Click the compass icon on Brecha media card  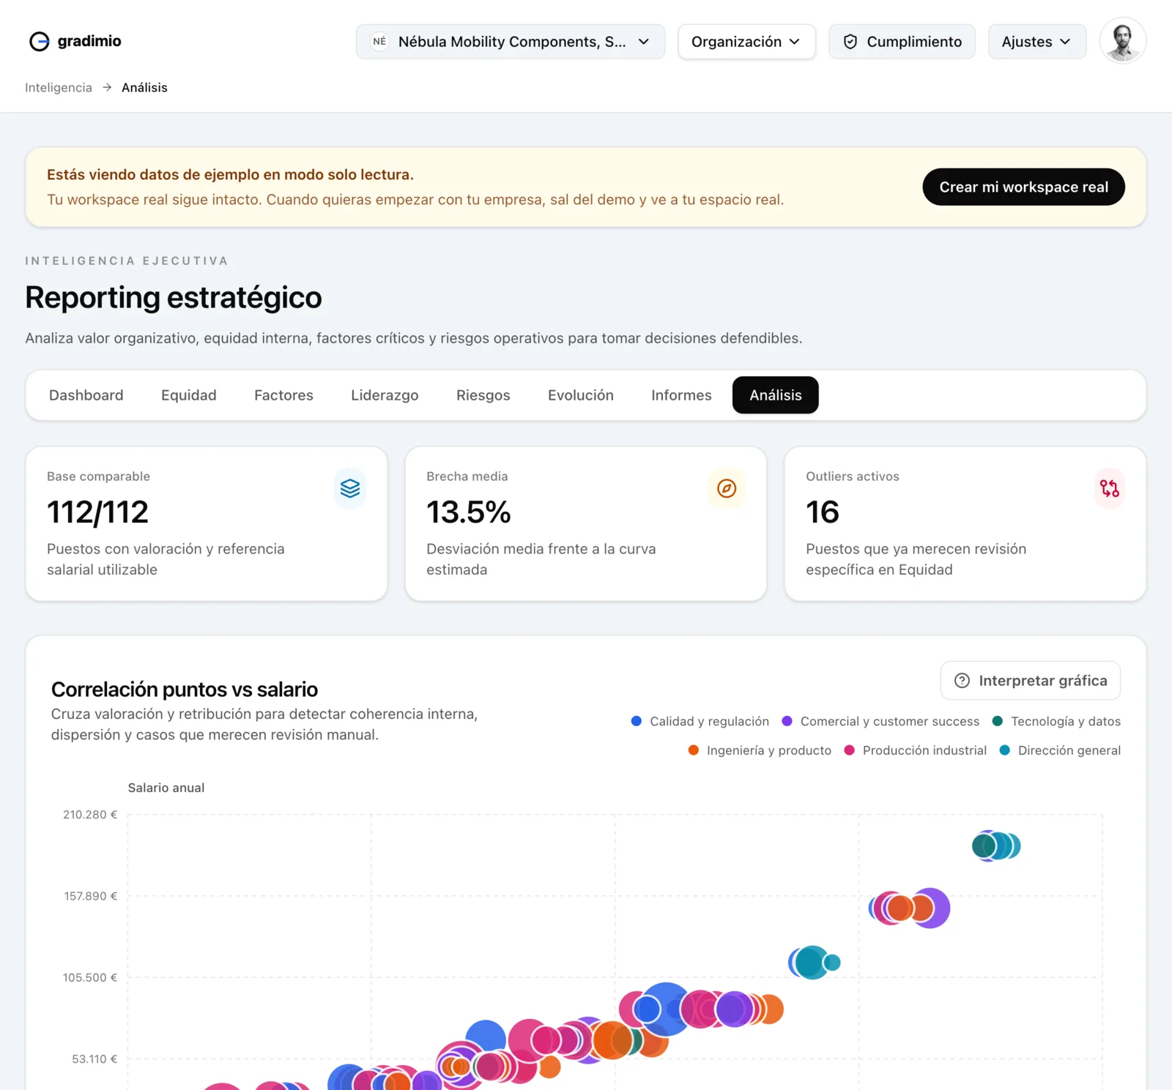[x=727, y=488]
